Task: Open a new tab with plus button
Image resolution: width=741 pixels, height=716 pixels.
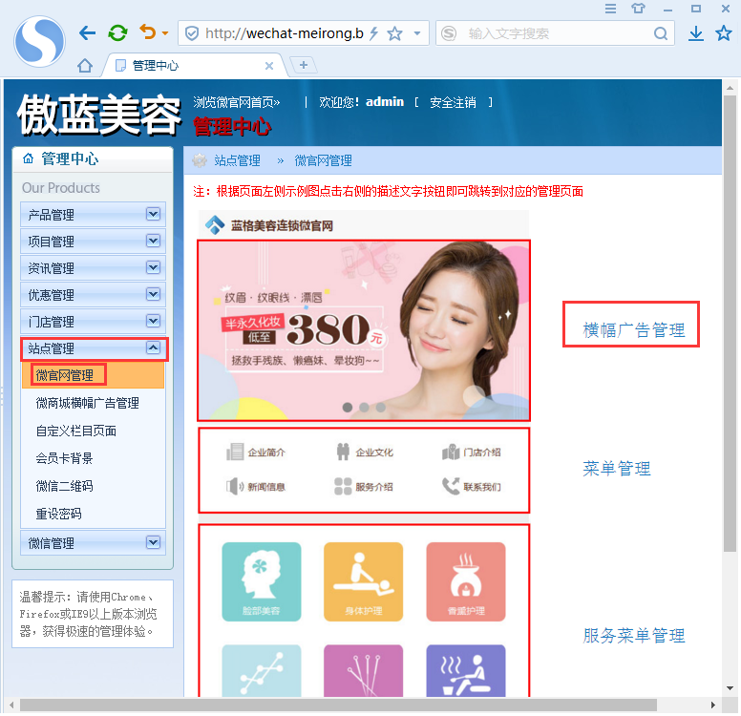Action: (x=304, y=65)
